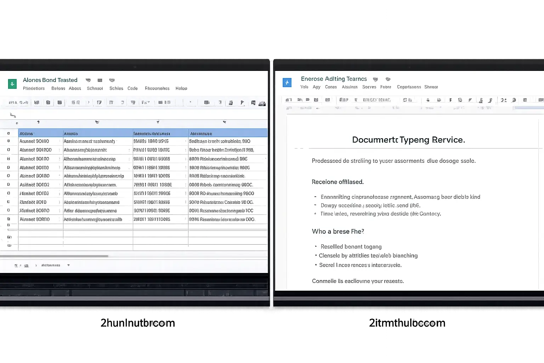Click the blue document app logo icon

(x=287, y=83)
